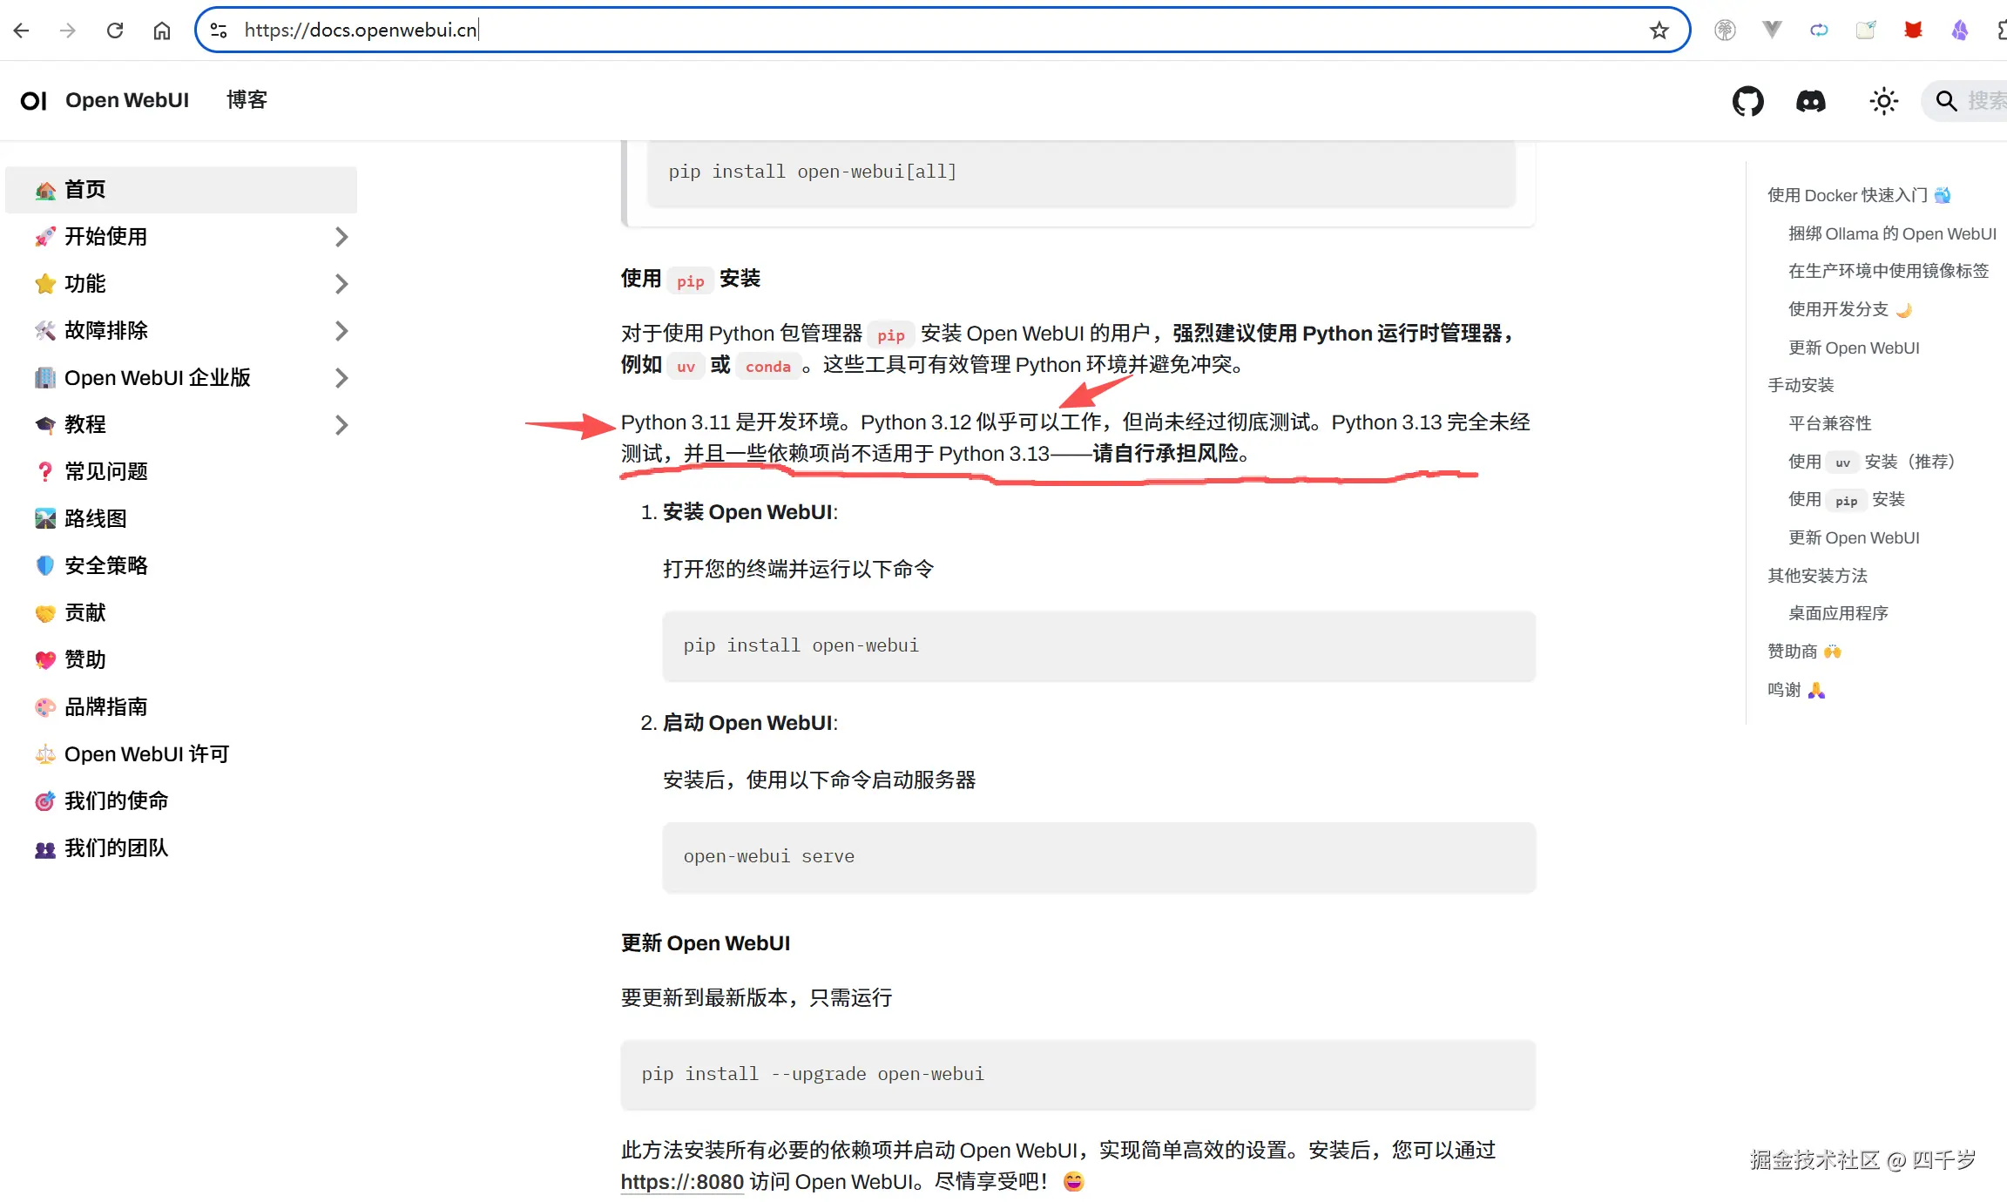Open the Open WebUI GitHub repository
The width and height of the screenshot is (2007, 1202).
point(1748,100)
